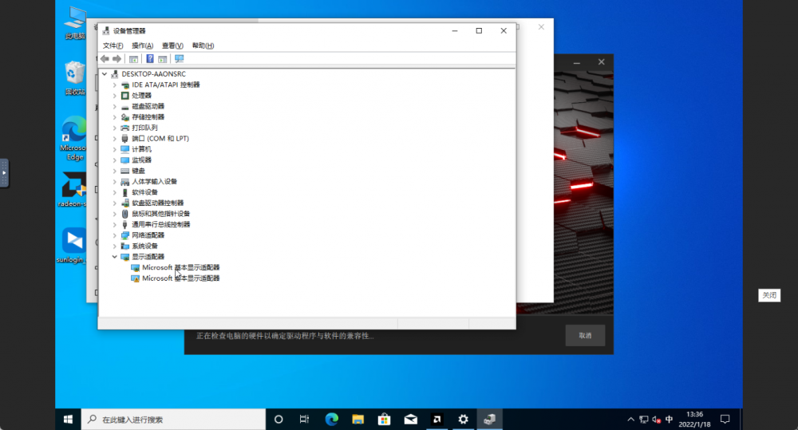Click the Forward arrow in Device Manager toolbar

point(117,58)
